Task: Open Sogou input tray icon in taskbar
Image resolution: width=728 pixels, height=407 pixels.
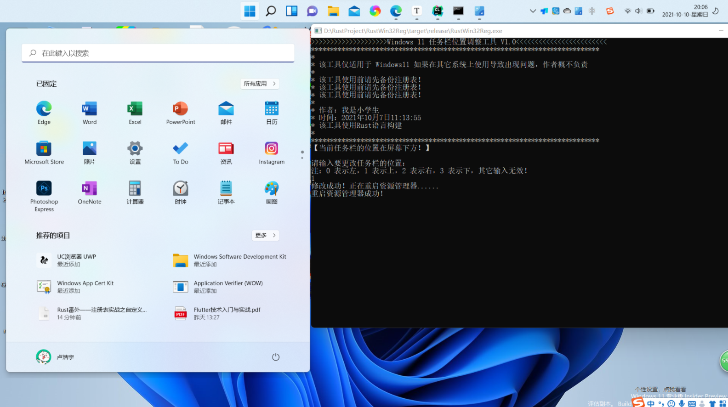Action: pyautogui.click(x=610, y=11)
